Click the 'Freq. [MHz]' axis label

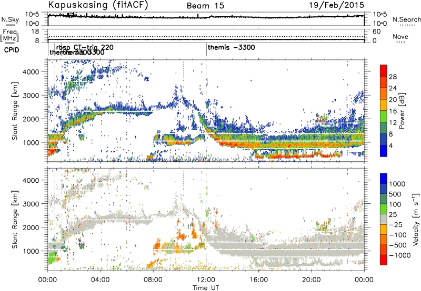point(10,35)
